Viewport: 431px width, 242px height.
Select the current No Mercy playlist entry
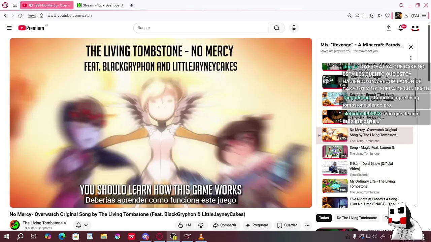365,135
